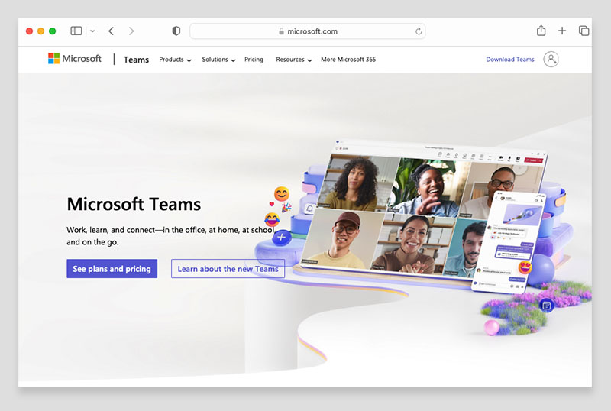
Task: Open More Microsoft 365 menu item
Action: [x=348, y=60]
